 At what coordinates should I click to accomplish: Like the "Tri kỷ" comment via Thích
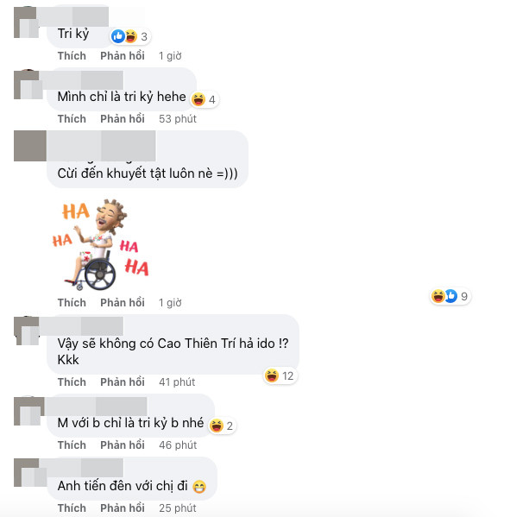tap(72, 56)
